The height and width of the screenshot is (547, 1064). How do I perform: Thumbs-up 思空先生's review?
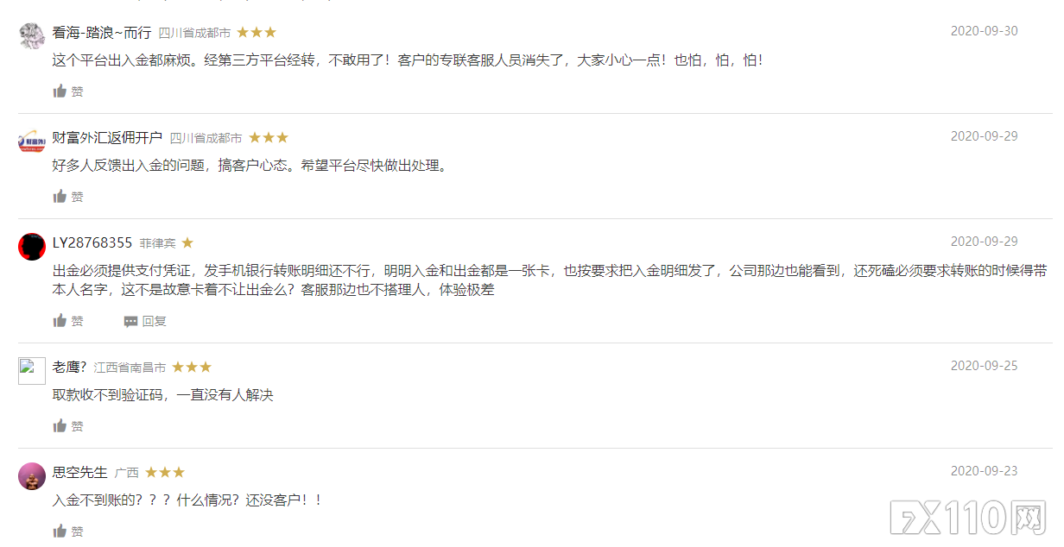pyautogui.click(x=60, y=531)
